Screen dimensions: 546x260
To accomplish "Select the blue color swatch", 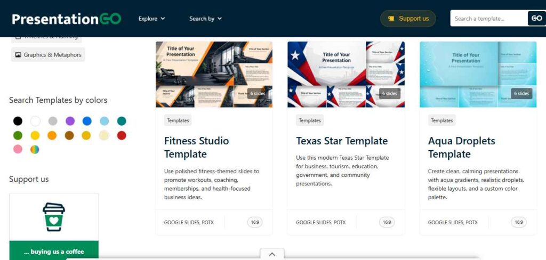I will tap(87, 121).
